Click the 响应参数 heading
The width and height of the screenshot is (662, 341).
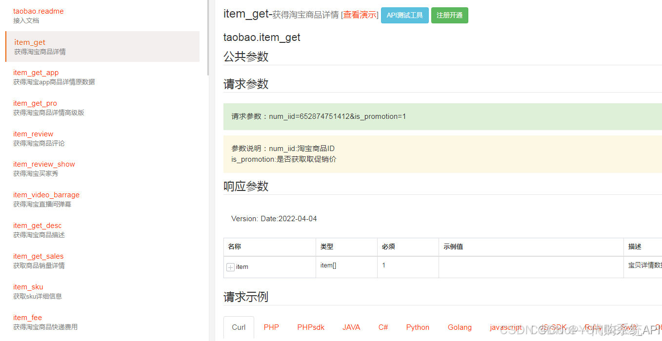coord(246,186)
